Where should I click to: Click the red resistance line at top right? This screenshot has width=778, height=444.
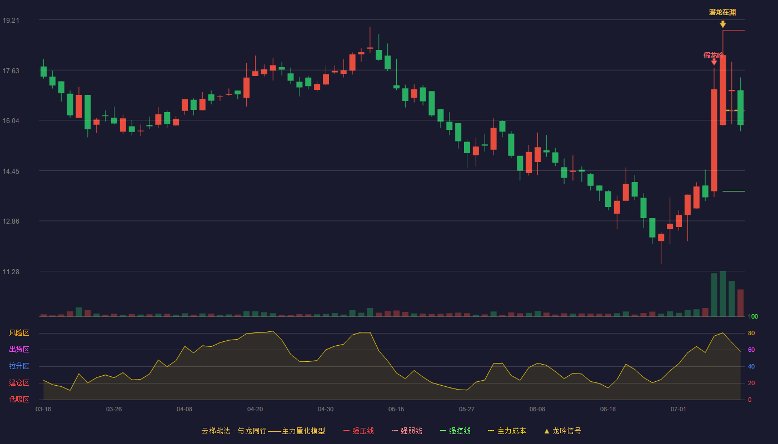pos(734,31)
